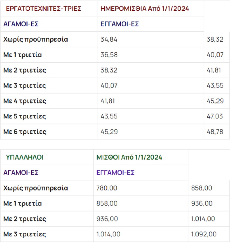Pick the 36,58 daily wage cell
The height and width of the screenshot is (243, 230).
[x=109, y=55]
